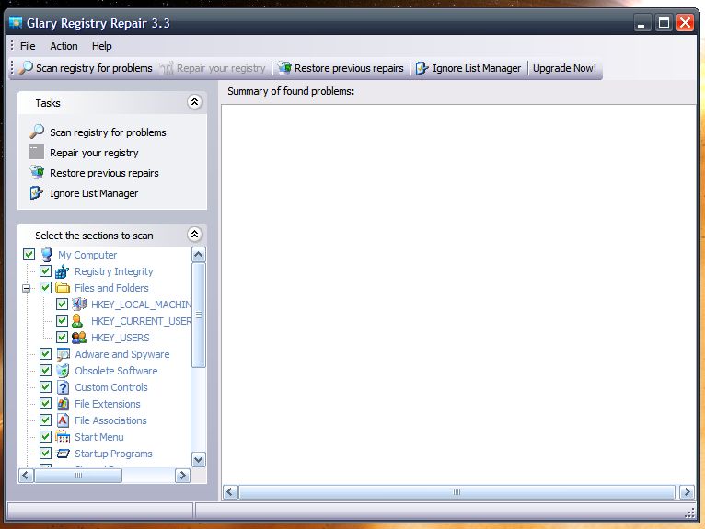Click the My Computer monitor icon

(x=46, y=255)
